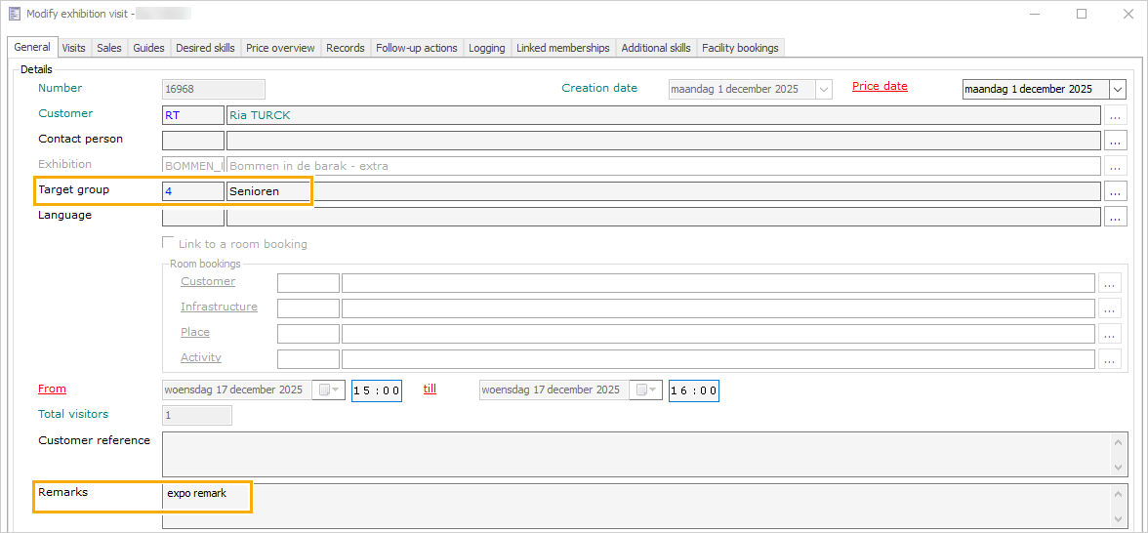This screenshot has width=1148, height=533.
Task: Enable Link to a room booking checkbox
Action: pos(168,243)
